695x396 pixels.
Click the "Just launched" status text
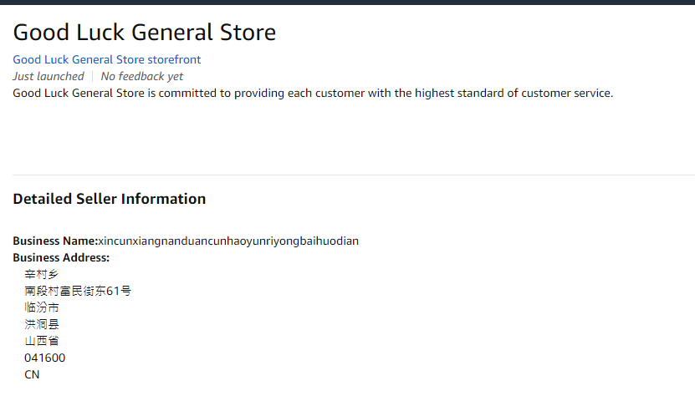49,76
